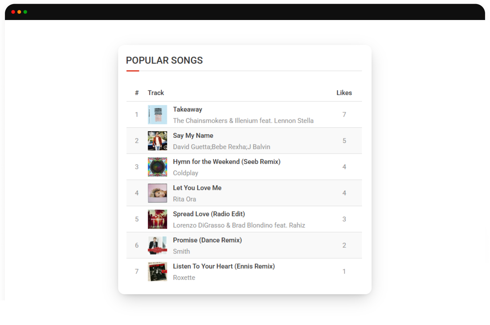Viewport: 490px width, 325px height.
Task: Select the Listen To Your Heart artwork
Action: pyautogui.click(x=157, y=271)
